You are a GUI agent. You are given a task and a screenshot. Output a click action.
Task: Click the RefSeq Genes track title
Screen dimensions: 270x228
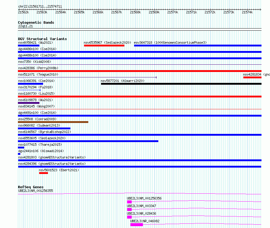pos(31,187)
